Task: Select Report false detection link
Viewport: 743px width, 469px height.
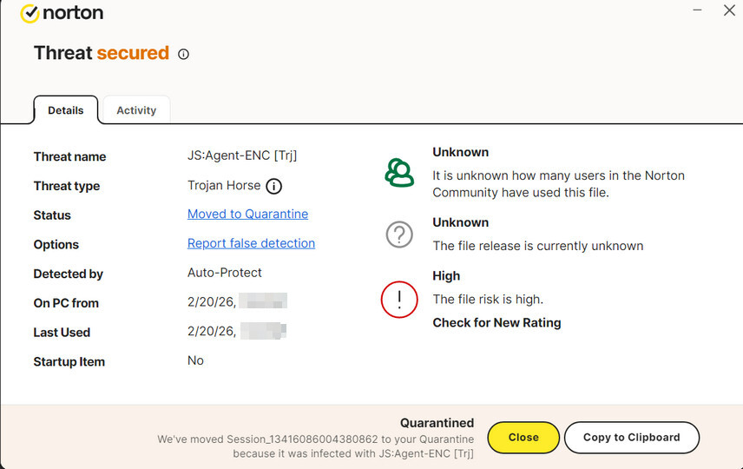Action: [x=251, y=243]
